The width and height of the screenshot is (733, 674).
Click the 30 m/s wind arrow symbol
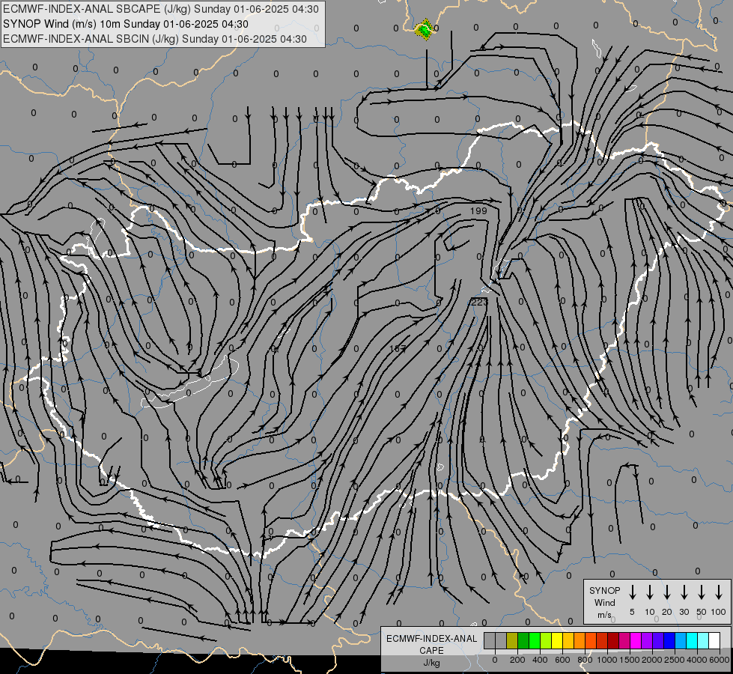[x=684, y=592]
